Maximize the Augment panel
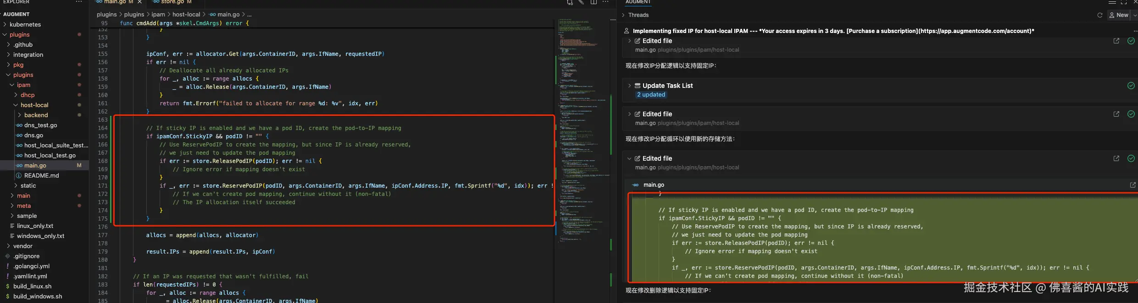This screenshot has height=303, width=1138. tap(1124, 2)
